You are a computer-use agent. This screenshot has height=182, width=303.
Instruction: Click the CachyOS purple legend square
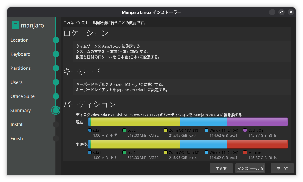[x=245, y=130]
